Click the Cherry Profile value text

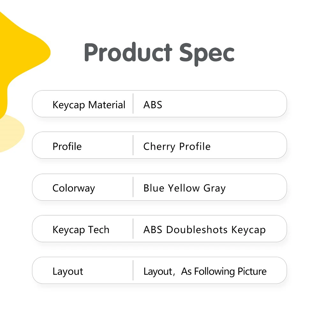click(x=177, y=147)
